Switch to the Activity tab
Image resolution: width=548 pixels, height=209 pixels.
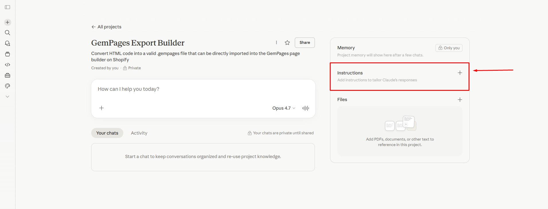click(139, 133)
